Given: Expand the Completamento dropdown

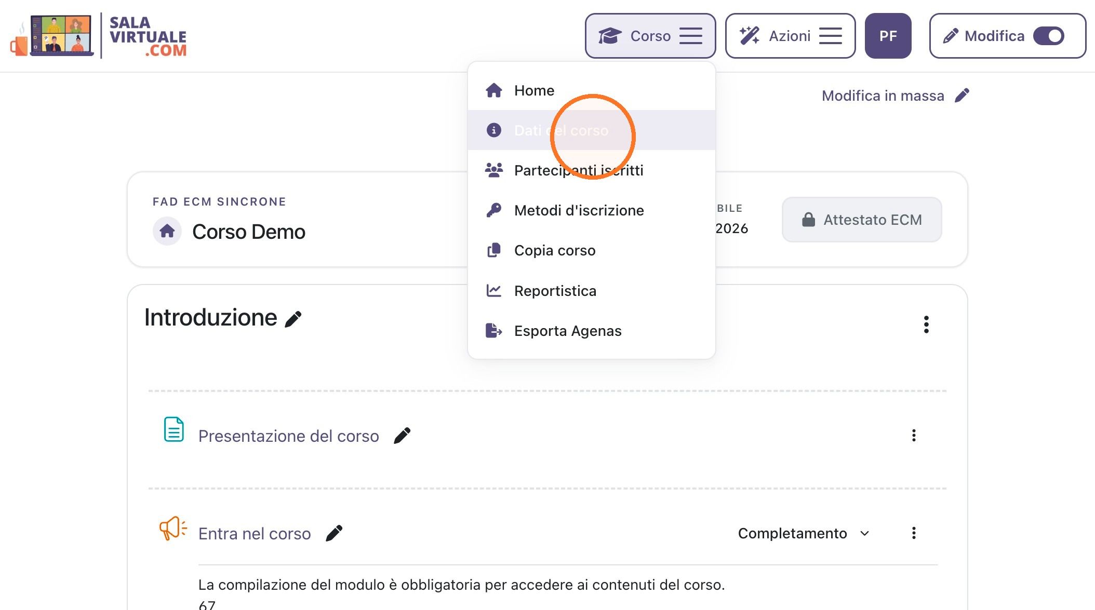Looking at the screenshot, I should [804, 534].
